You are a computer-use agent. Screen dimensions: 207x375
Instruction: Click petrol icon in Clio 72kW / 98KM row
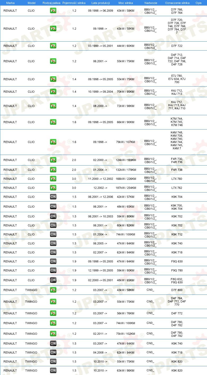point(53,106)
